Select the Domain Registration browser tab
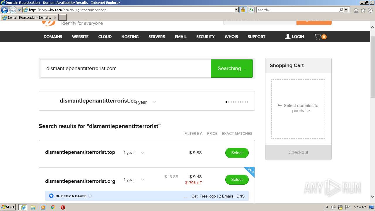The height and width of the screenshot is (211, 375). (29, 18)
